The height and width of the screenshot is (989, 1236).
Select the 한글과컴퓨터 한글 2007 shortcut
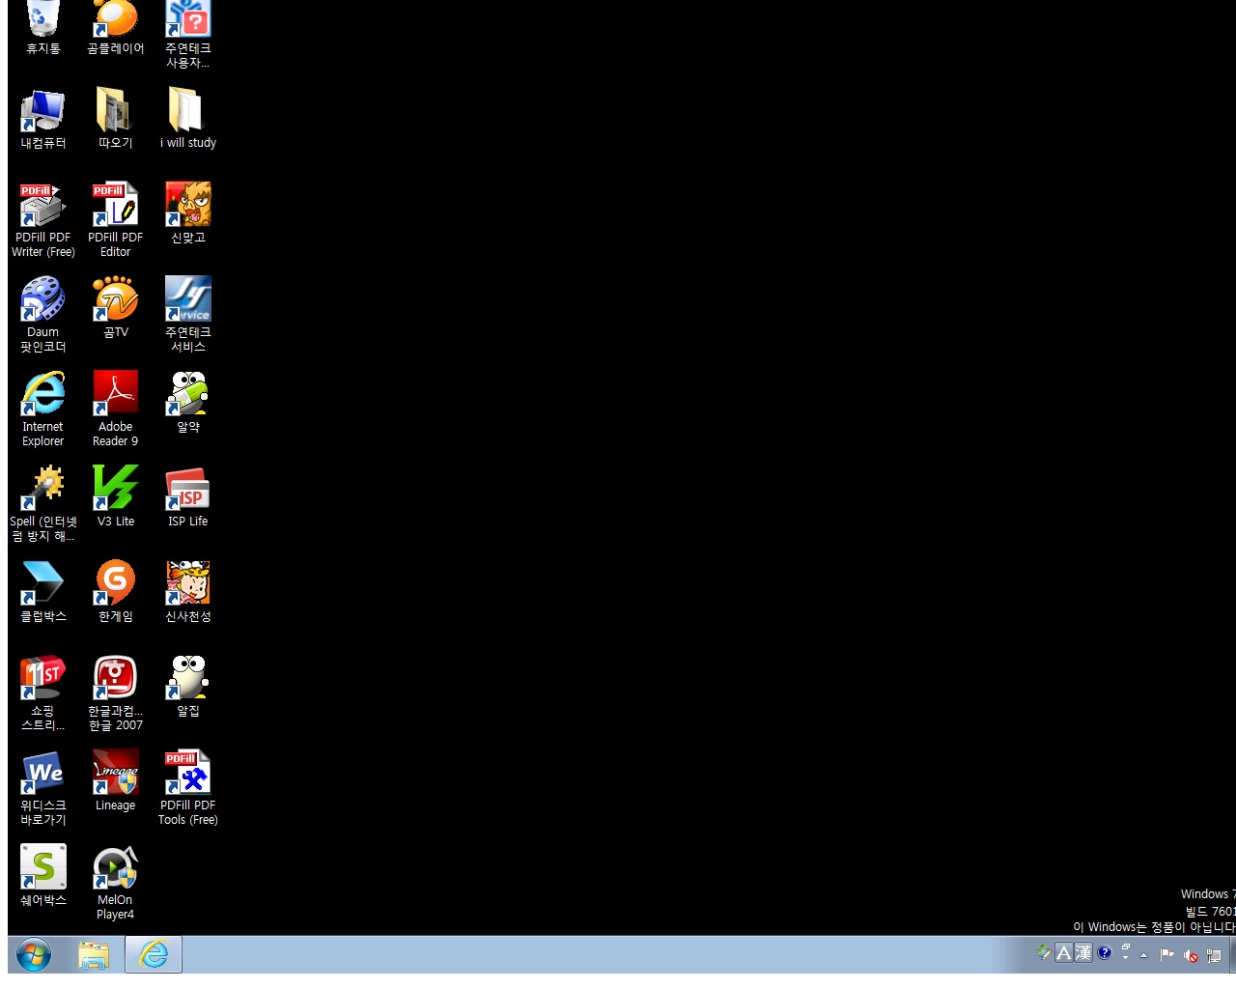tap(115, 693)
